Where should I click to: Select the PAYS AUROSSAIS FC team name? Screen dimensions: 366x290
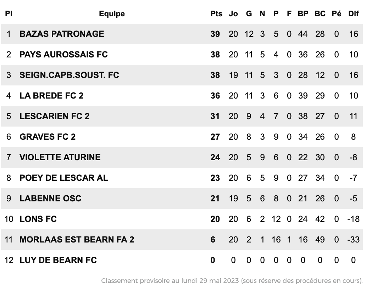pyautogui.click(x=64, y=55)
